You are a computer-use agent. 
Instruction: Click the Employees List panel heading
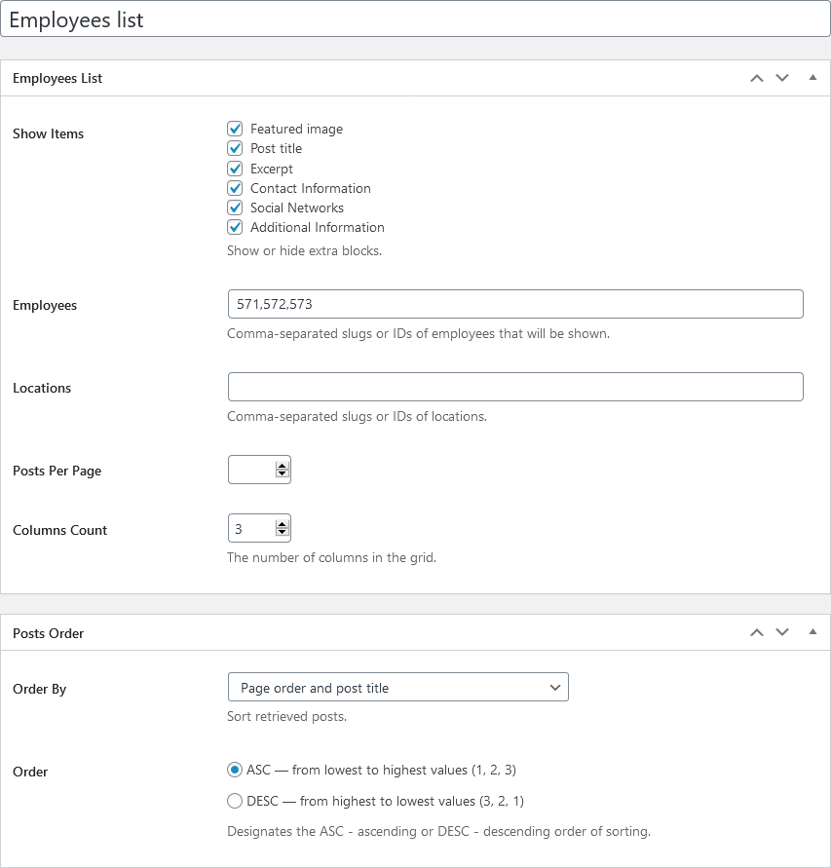pos(57,78)
